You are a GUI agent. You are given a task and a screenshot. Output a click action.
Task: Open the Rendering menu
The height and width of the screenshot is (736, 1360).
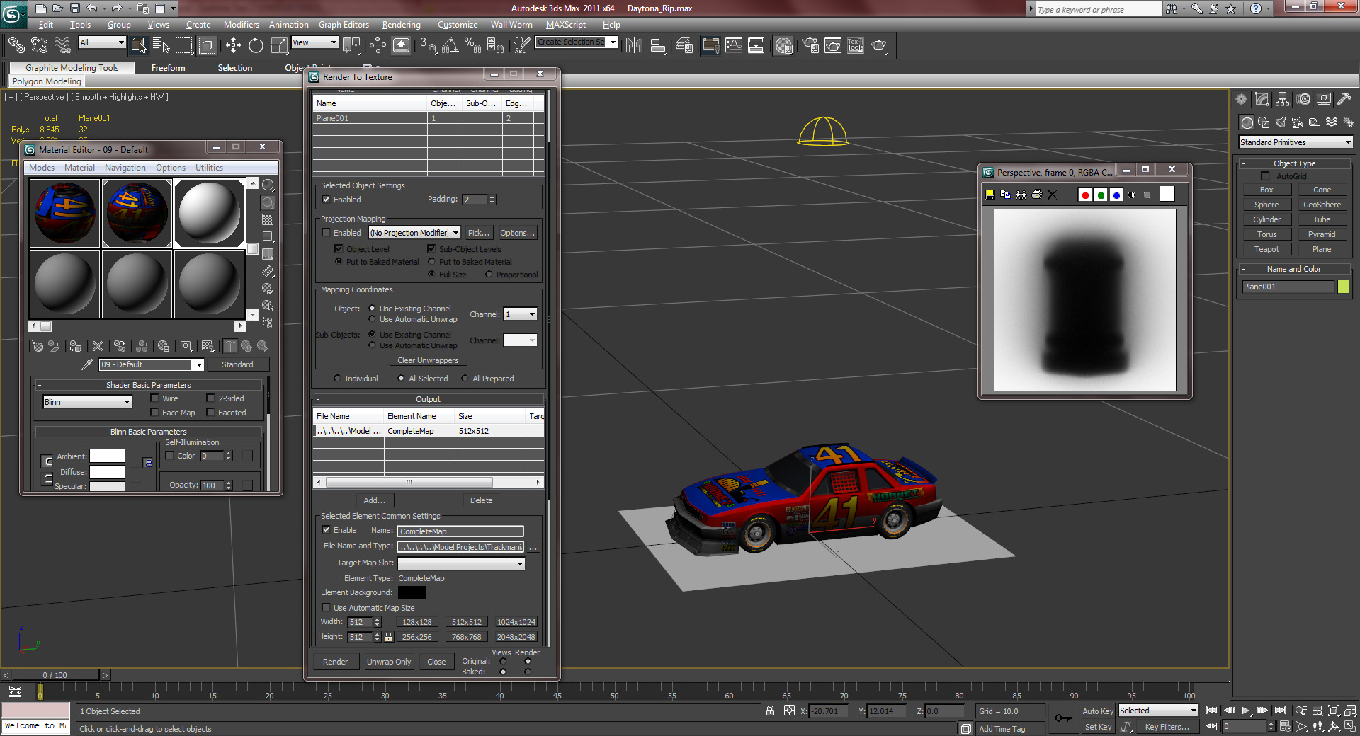click(x=401, y=25)
